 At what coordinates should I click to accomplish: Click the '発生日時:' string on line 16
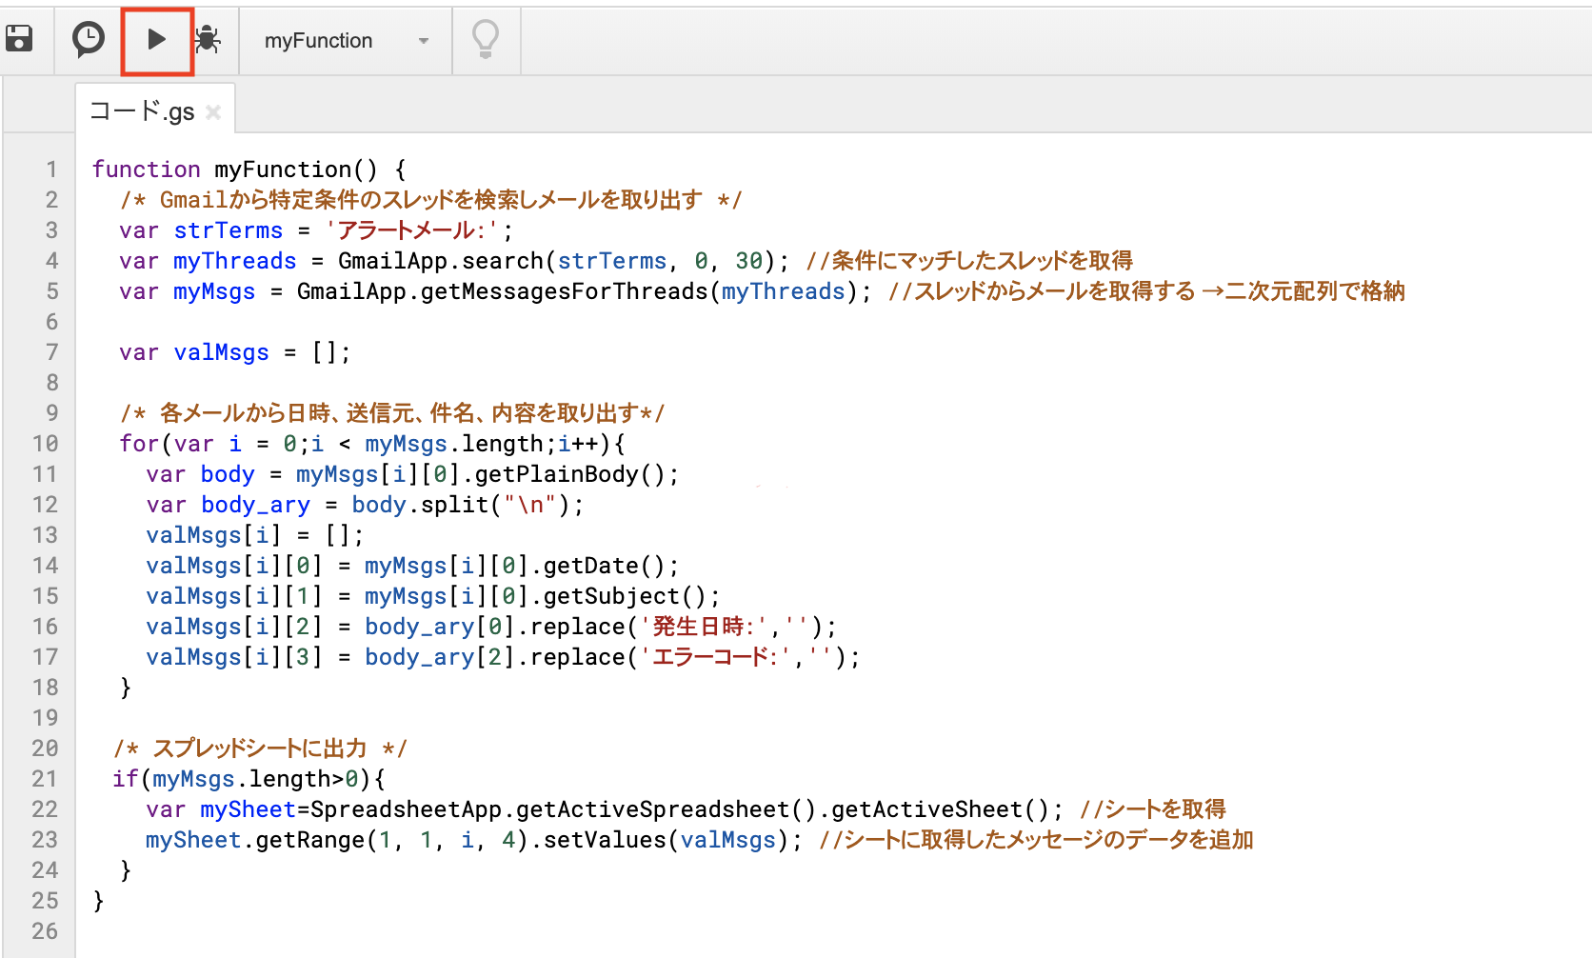(704, 627)
